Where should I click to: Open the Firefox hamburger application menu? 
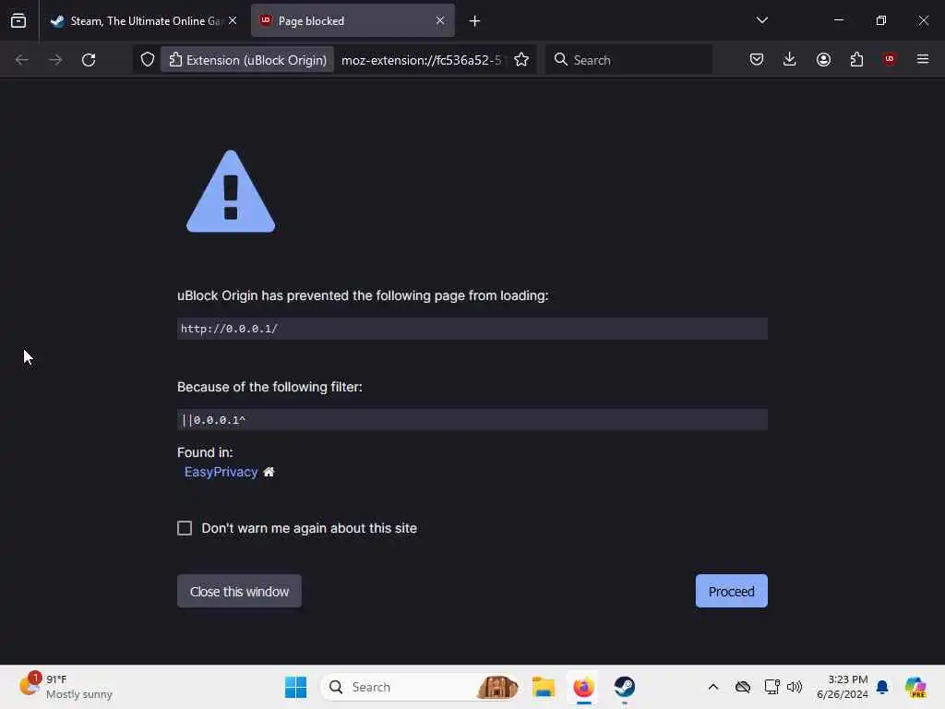[923, 59]
